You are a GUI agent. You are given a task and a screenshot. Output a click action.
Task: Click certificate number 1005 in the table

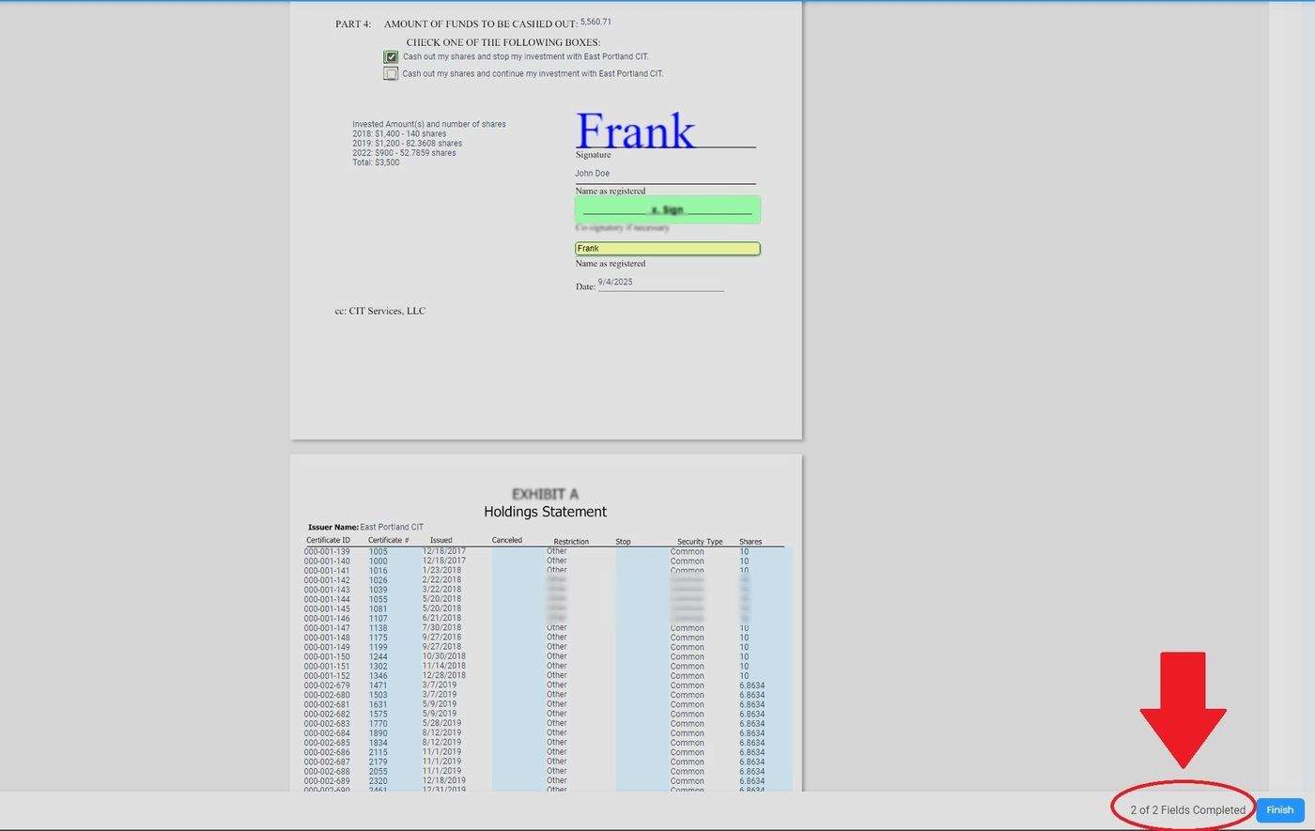378,552
